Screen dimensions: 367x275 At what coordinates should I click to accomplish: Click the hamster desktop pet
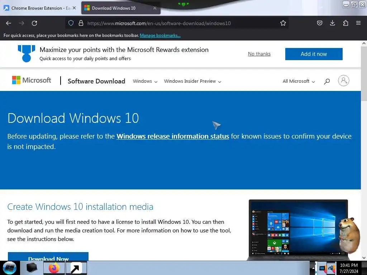click(x=349, y=236)
